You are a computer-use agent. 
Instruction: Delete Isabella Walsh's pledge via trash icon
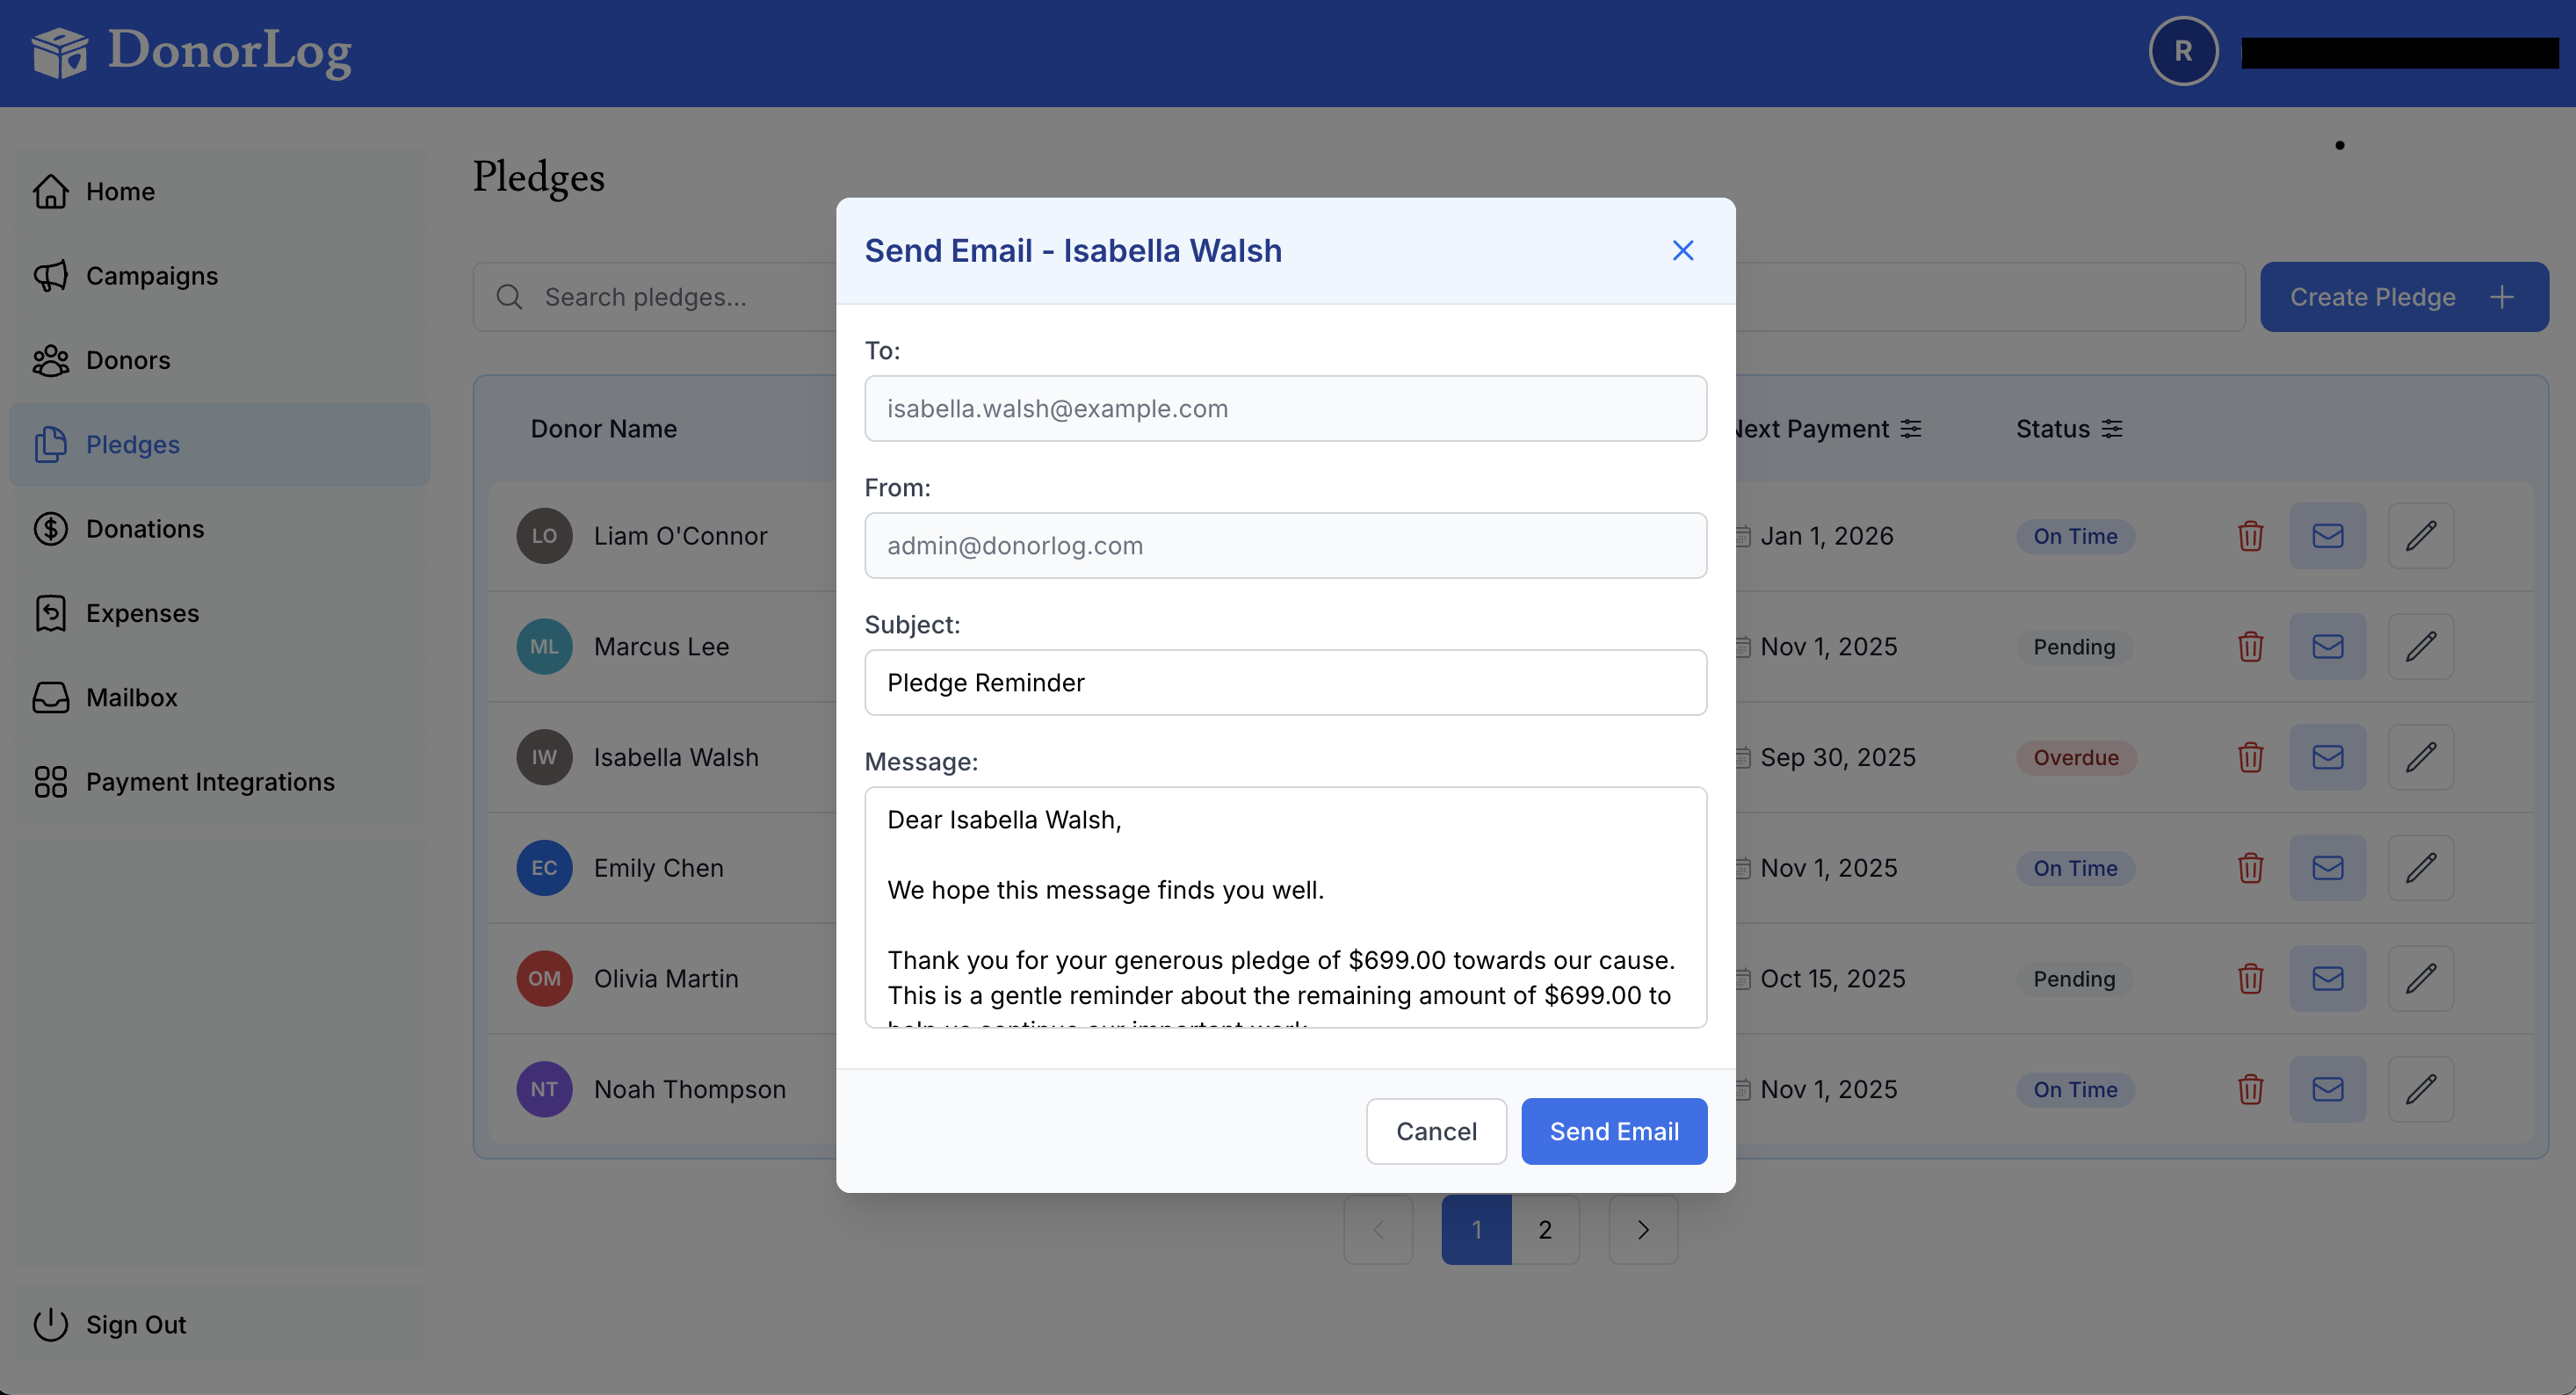tap(2251, 757)
